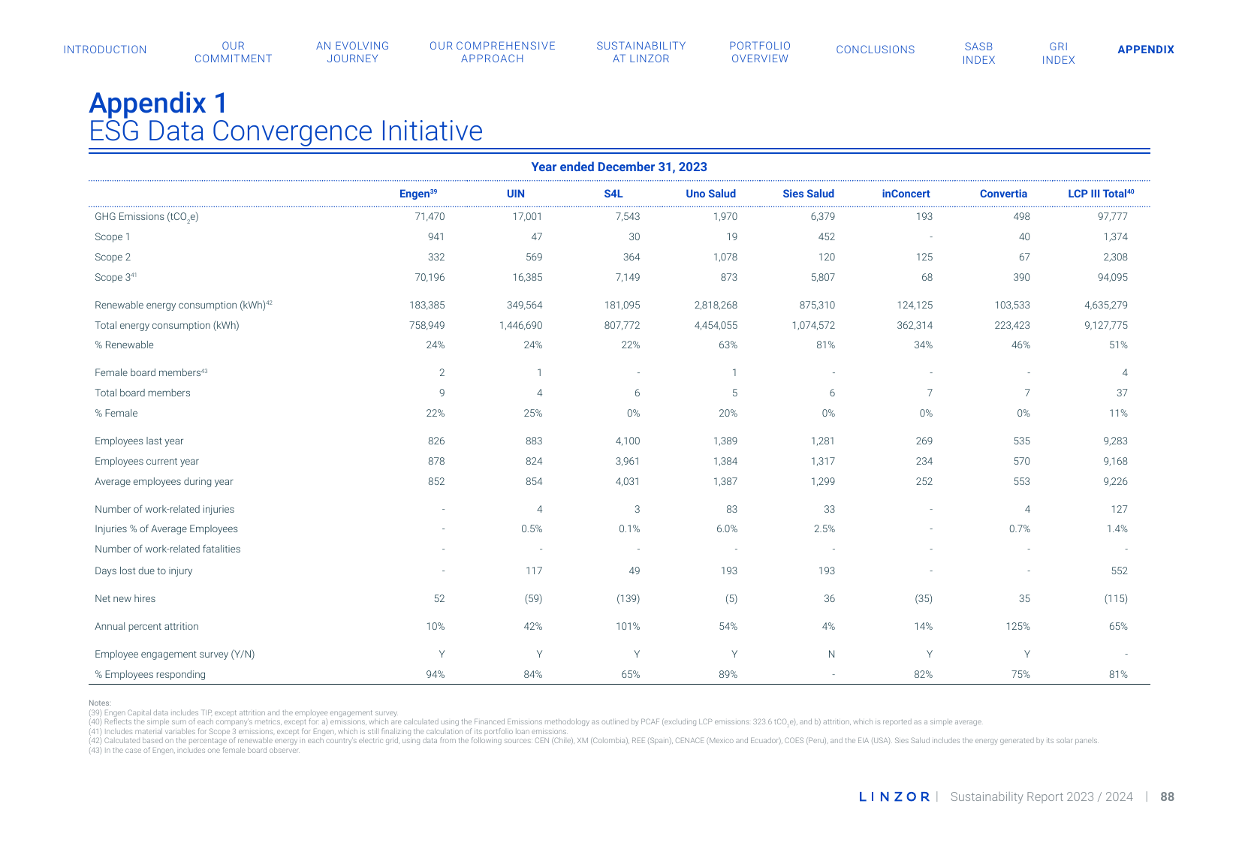Go to SASB Index section
Viewport: 1239px width, 843px height.
[x=979, y=53]
